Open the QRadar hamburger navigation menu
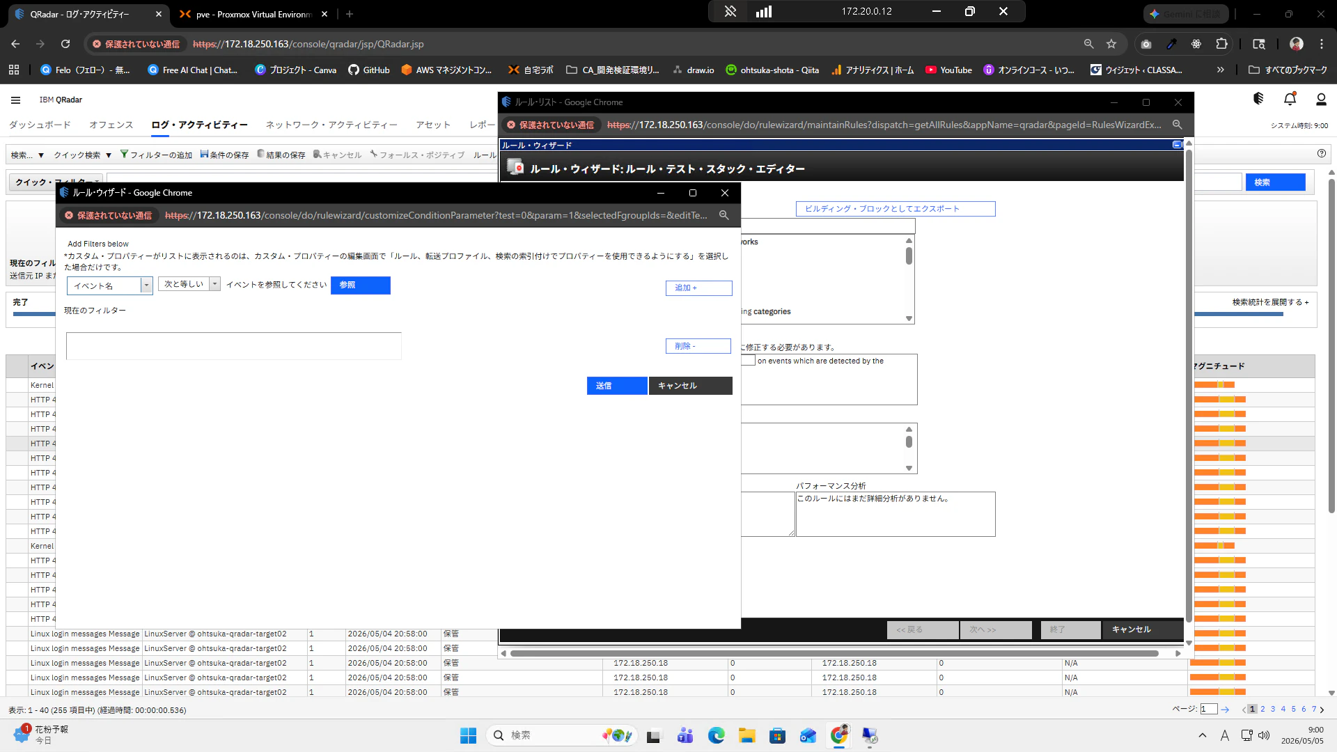1337x752 pixels. click(15, 100)
